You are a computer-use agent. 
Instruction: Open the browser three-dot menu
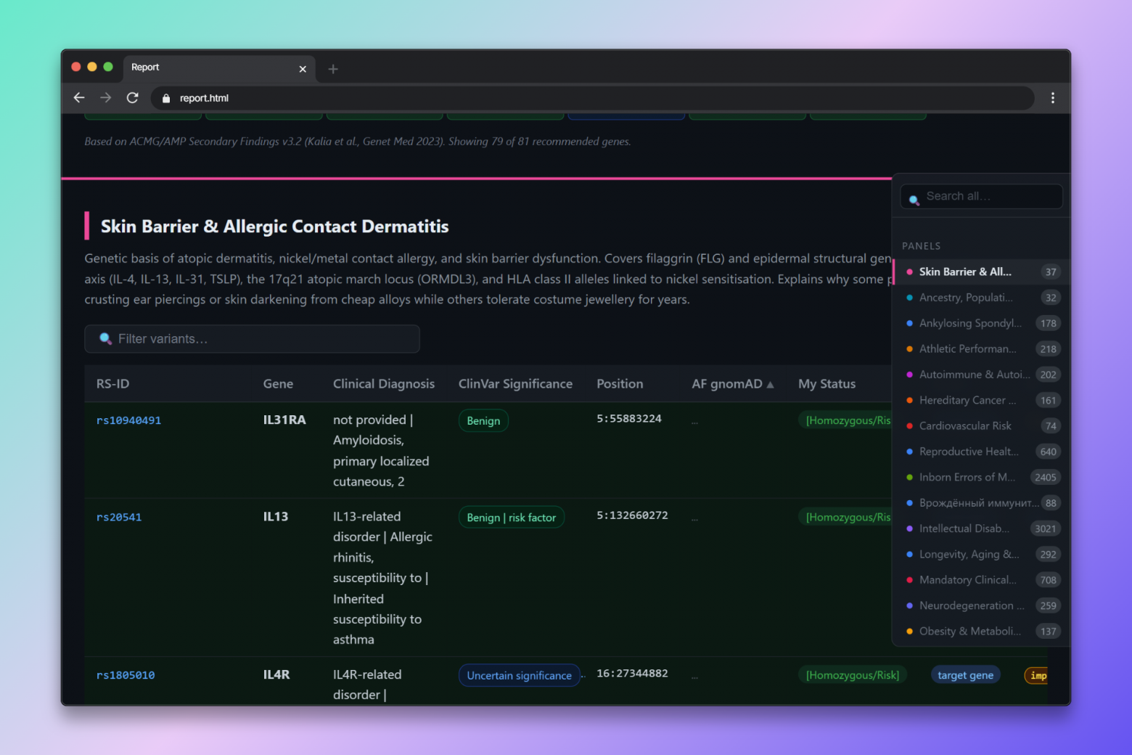[x=1053, y=98]
